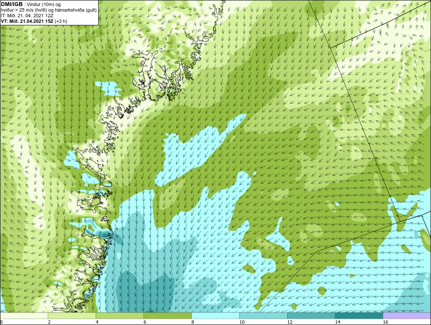Click the 2–4 m/s legend color swatch

[x=72, y=316]
